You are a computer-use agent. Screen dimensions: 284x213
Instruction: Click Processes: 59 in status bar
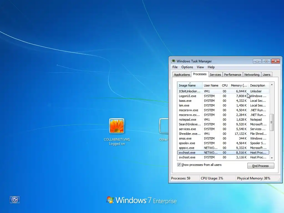click(181, 178)
